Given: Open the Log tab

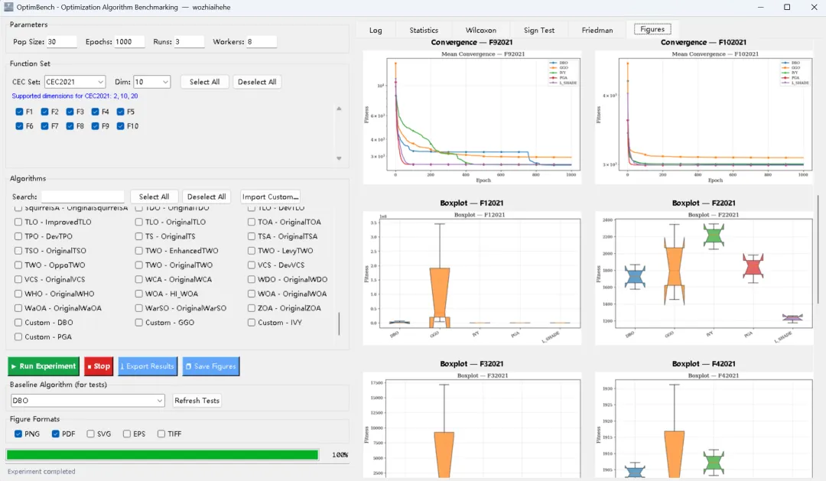Looking at the screenshot, I should (376, 30).
